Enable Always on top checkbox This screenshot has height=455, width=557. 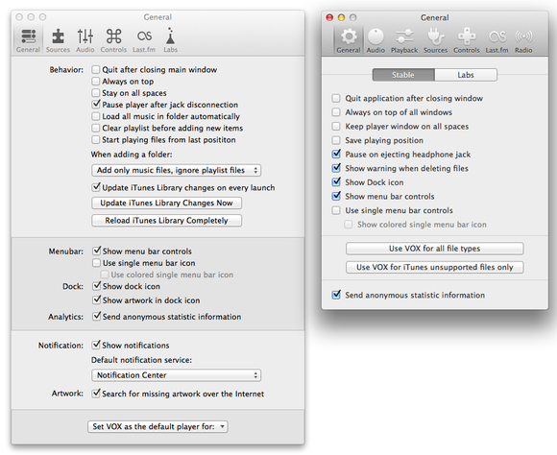96,82
